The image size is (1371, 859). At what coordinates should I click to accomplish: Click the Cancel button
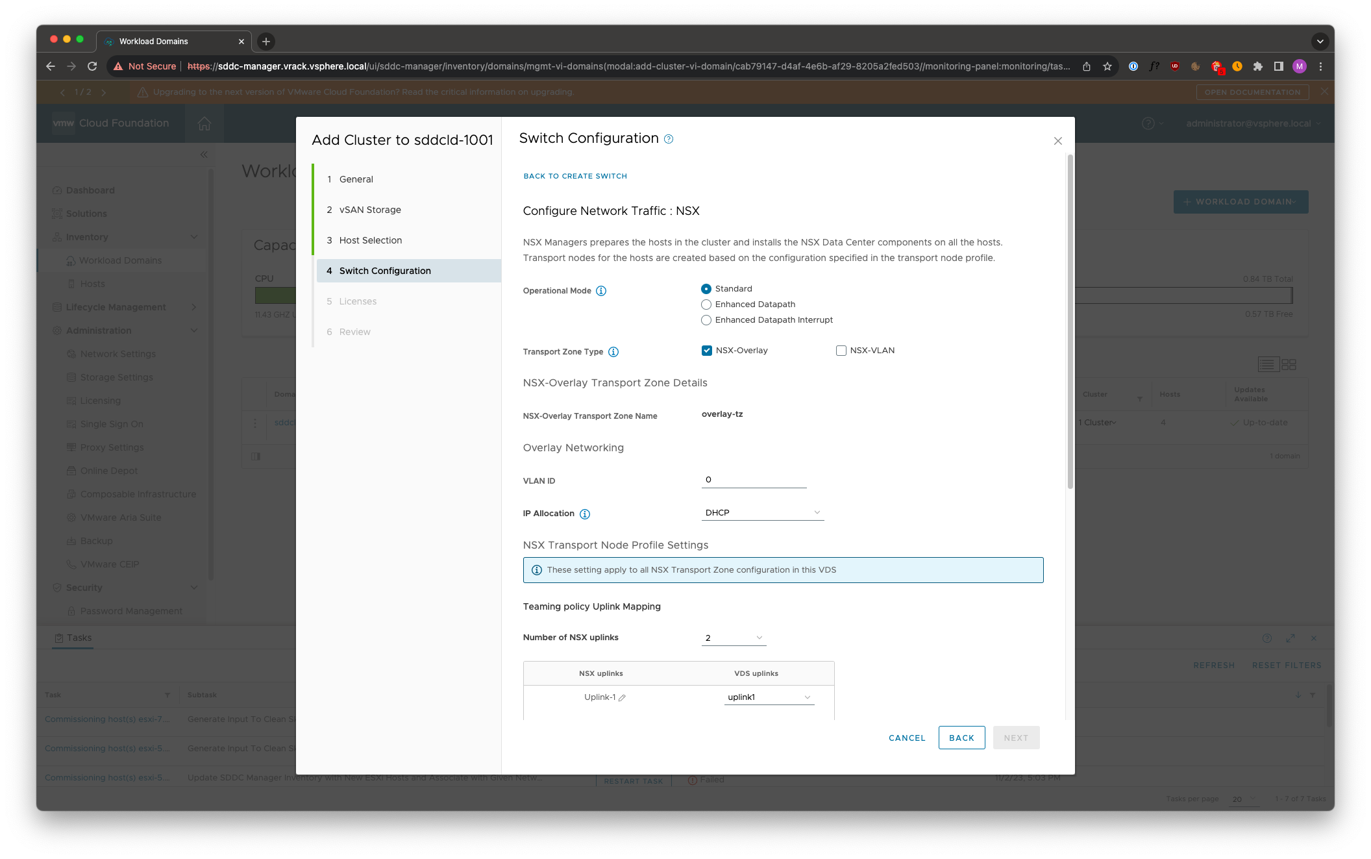click(907, 738)
